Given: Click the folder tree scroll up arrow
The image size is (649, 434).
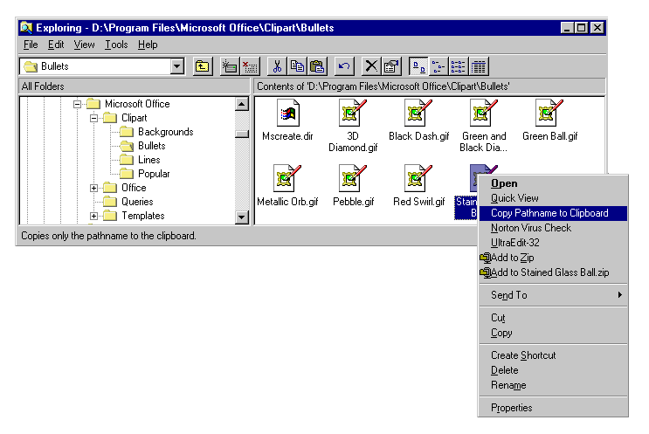Looking at the screenshot, I should coord(241,104).
